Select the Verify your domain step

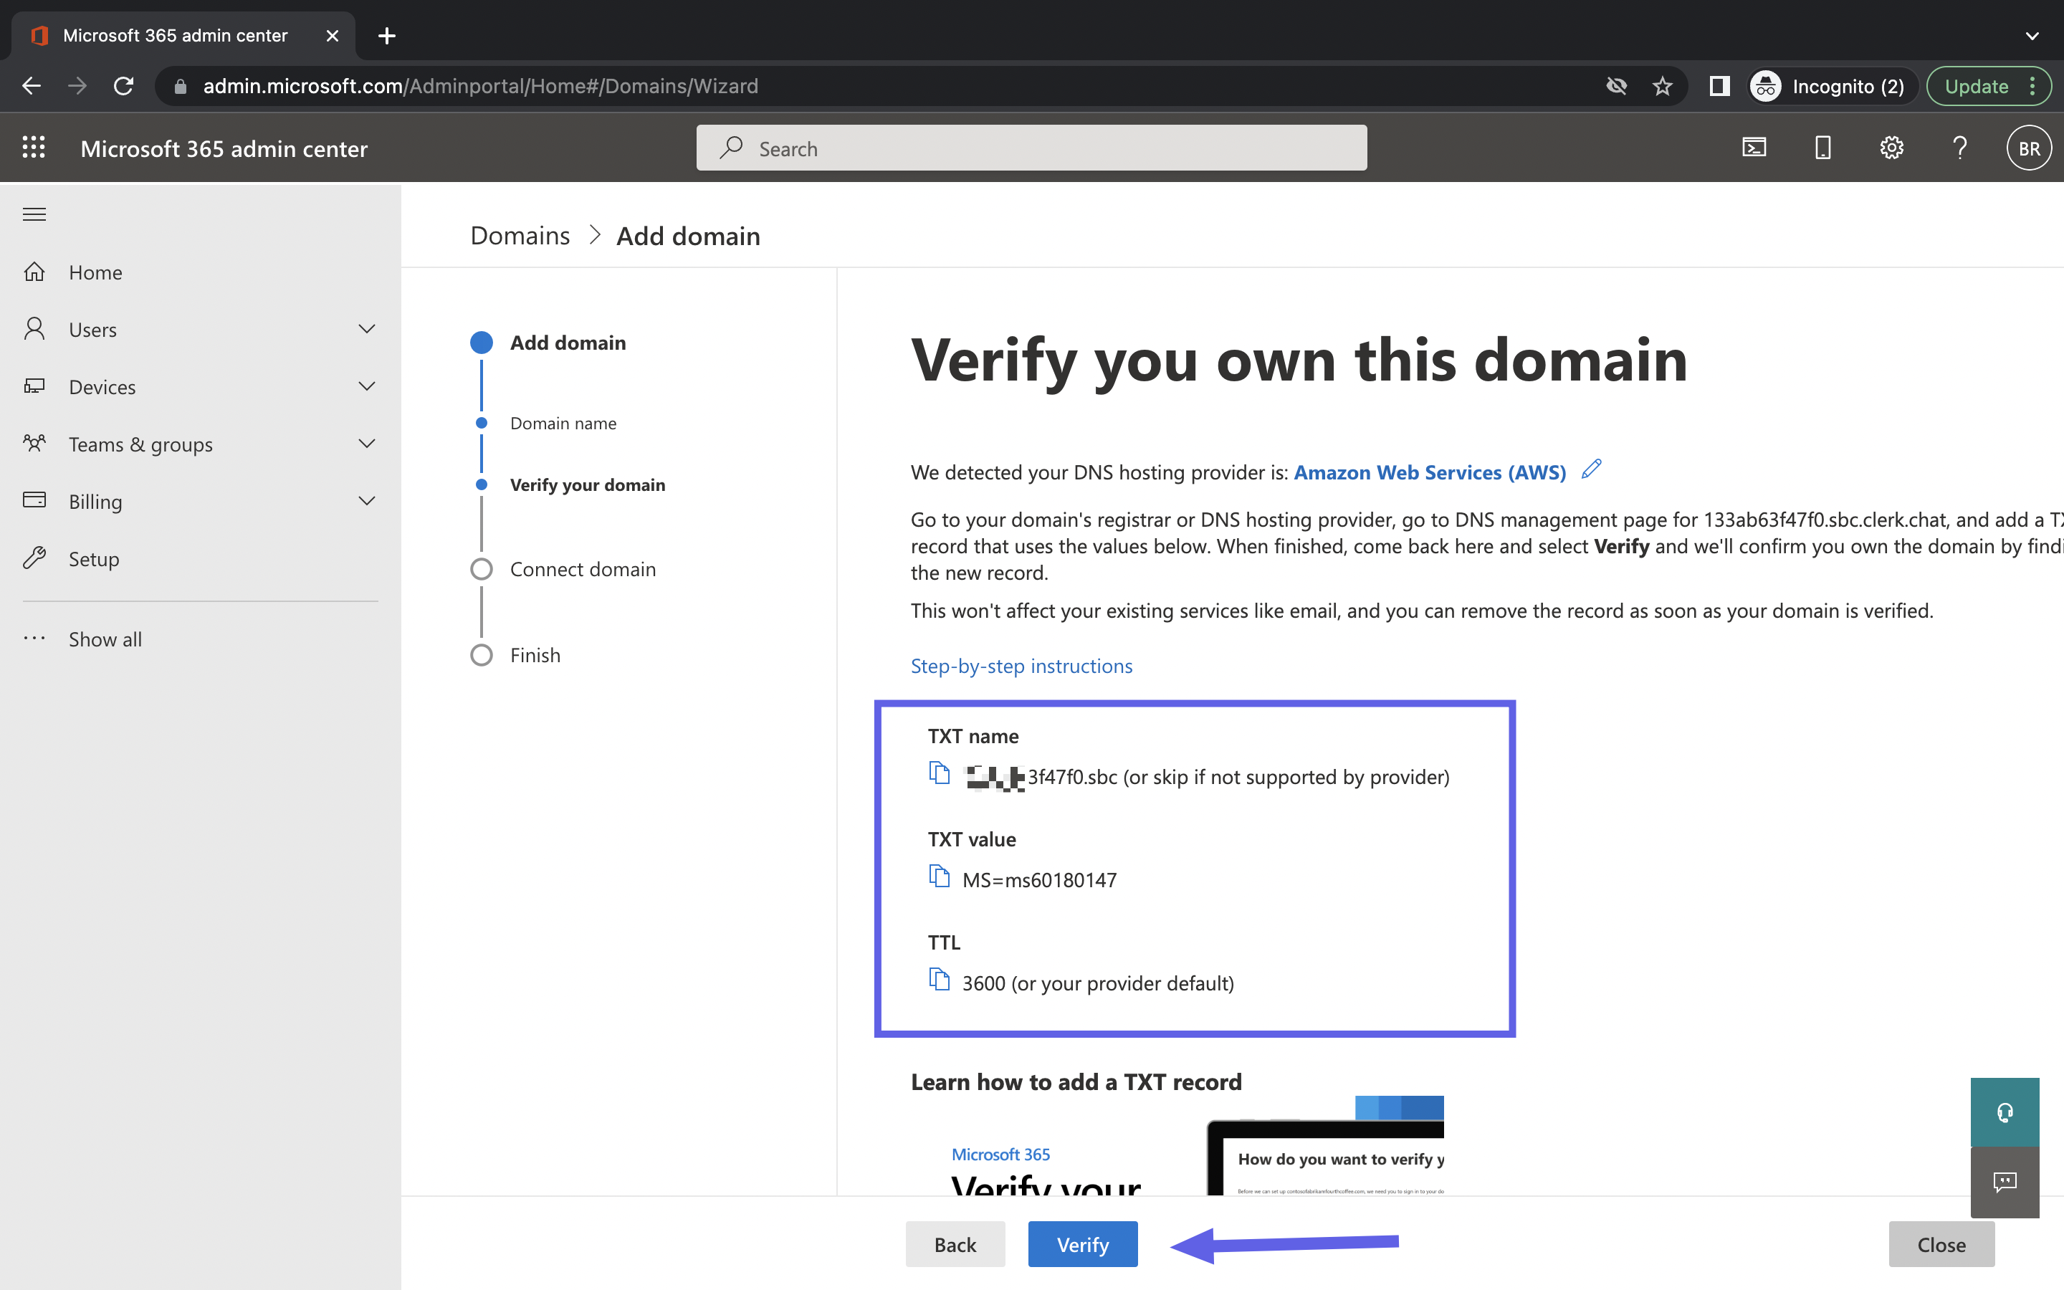[x=588, y=484]
